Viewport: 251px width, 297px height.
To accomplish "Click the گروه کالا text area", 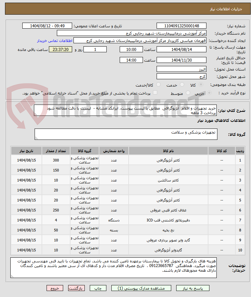I will (x=126, y=134).
